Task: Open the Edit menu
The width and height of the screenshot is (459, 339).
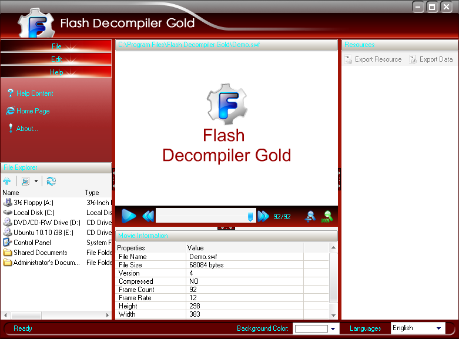Action: pos(56,59)
